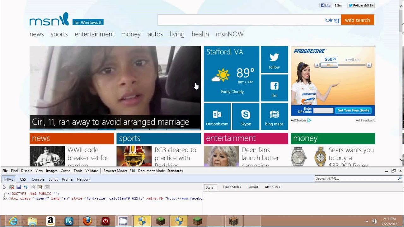Viewport: 404px width, 227px height.
Task: Open the Girl, 11, ran away headline image
Action: 115,88
